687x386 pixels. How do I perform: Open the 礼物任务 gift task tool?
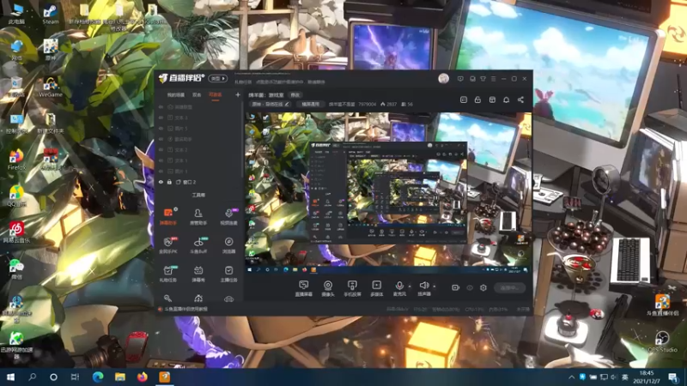click(167, 274)
